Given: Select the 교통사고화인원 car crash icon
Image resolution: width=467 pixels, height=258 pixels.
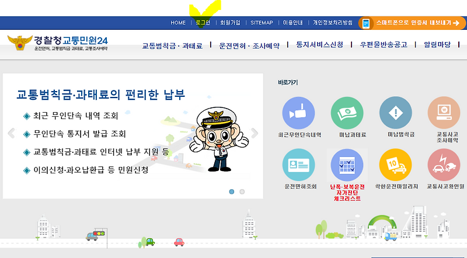Looking at the screenshot, I should click(x=444, y=165).
